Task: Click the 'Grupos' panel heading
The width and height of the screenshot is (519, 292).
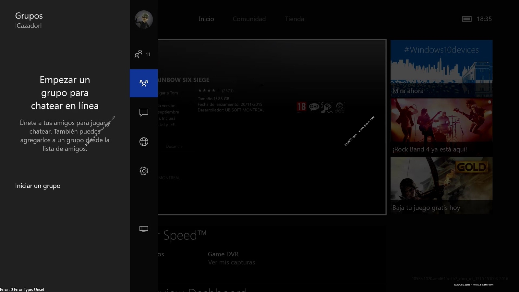Action: [29, 16]
